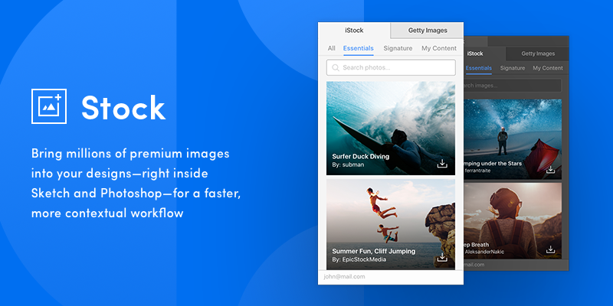Screen dimensions: 613x306
Task: Open the Surfer Duck Diving thumbnail
Action: 391,128
